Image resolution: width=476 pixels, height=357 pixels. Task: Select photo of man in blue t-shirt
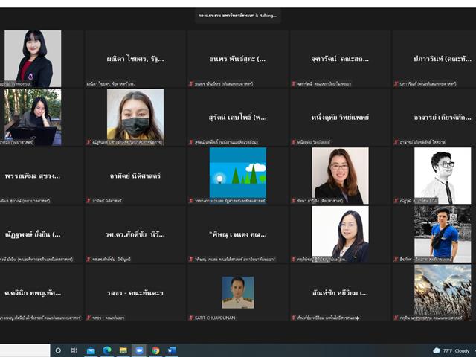click(443, 234)
